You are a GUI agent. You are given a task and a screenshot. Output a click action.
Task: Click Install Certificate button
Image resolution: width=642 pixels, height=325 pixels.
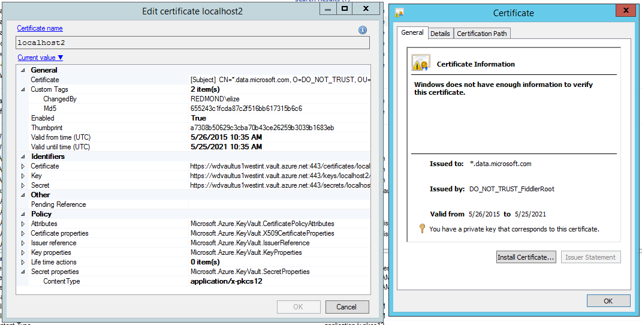pyautogui.click(x=526, y=257)
